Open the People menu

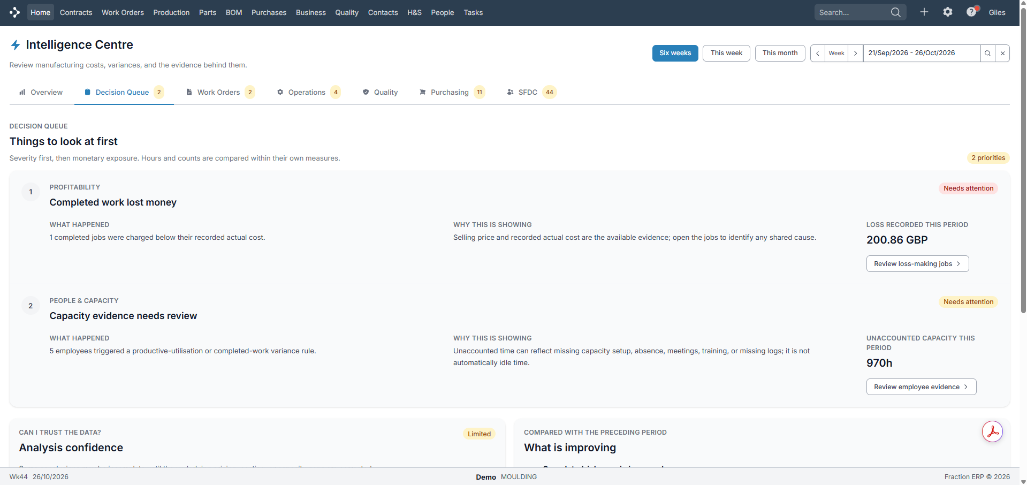click(442, 12)
